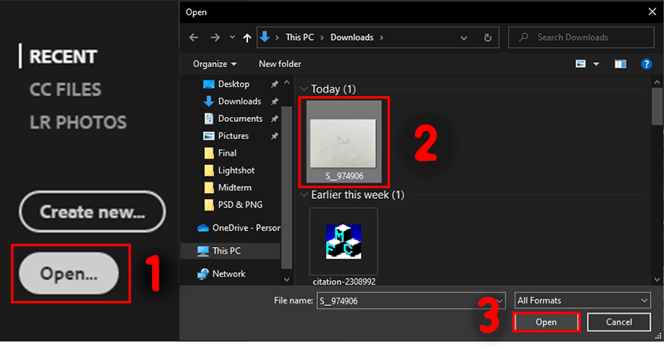The image size is (664, 349).
Task: Select OneDrive - Personal
Action: [238, 228]
